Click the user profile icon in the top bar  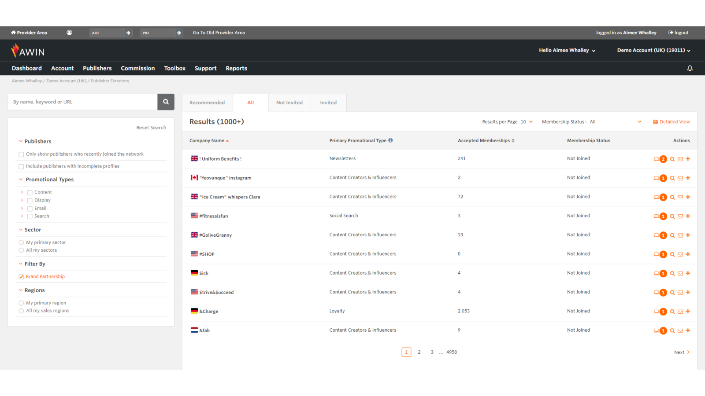69,33
